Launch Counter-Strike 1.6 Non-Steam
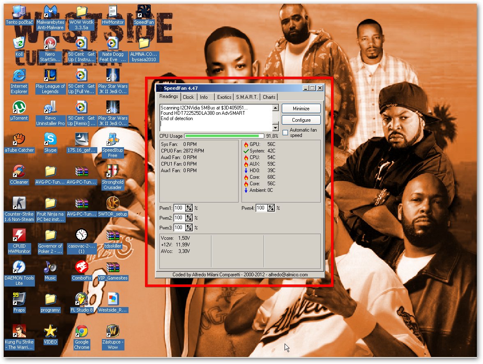This screenshot has height=364, width=483. click(19, 209)
